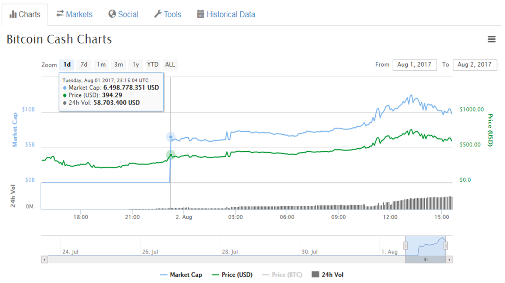Click navigator scrollbar left arrow
Screen dimensions: 505x283
click(x=45, y=259)
